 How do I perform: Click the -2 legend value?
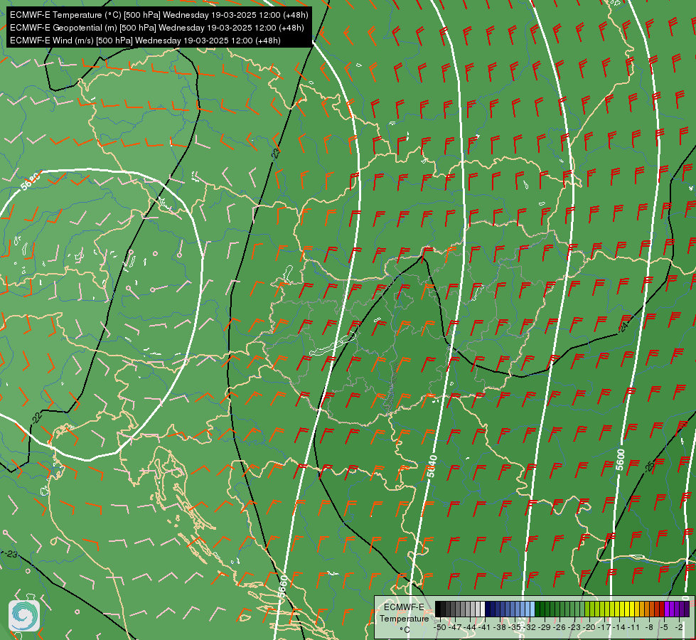679,628
